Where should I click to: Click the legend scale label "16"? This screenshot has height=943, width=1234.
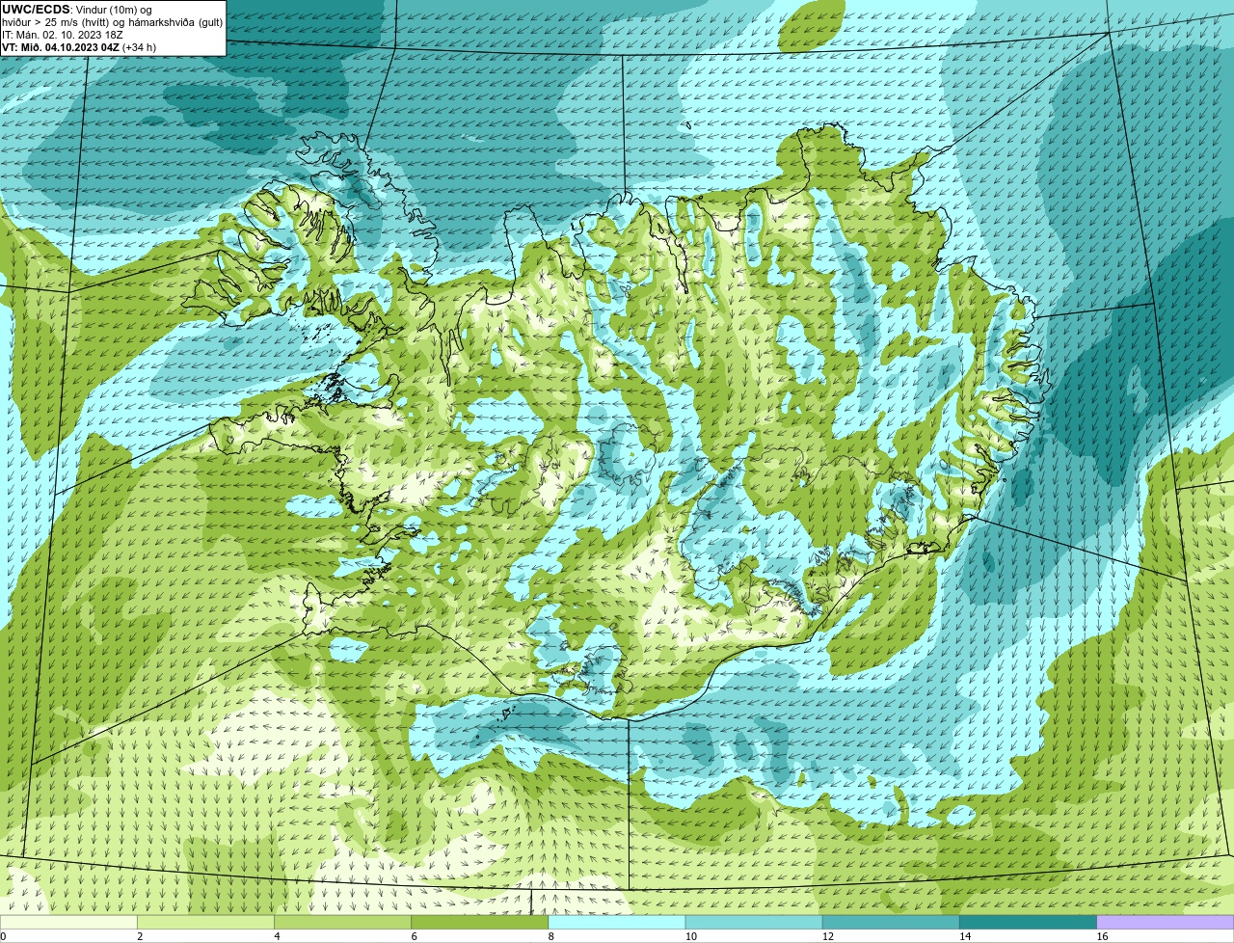tap(1102, 936)
